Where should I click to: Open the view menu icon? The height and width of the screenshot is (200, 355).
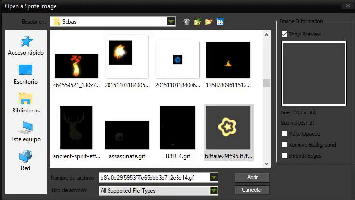pos(220,22)
